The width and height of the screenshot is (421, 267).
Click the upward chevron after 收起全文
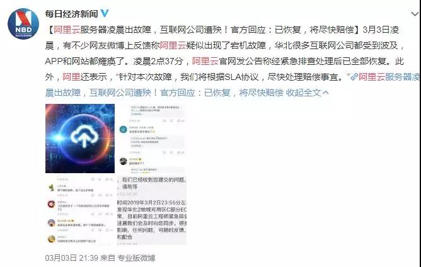pos(325,93)
